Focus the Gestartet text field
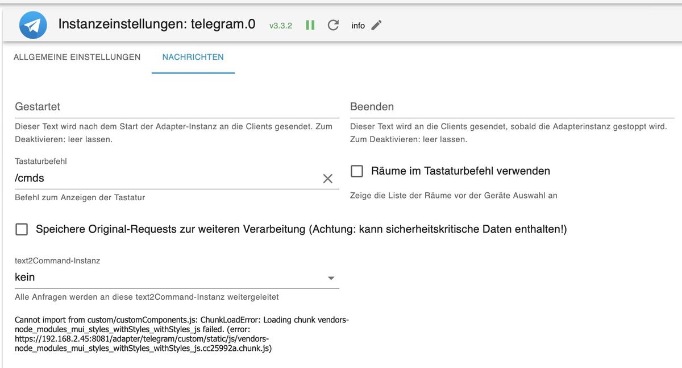 click(x=177, y=107)
